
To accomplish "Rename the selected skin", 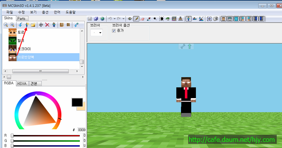I will [x=41, y=25].
